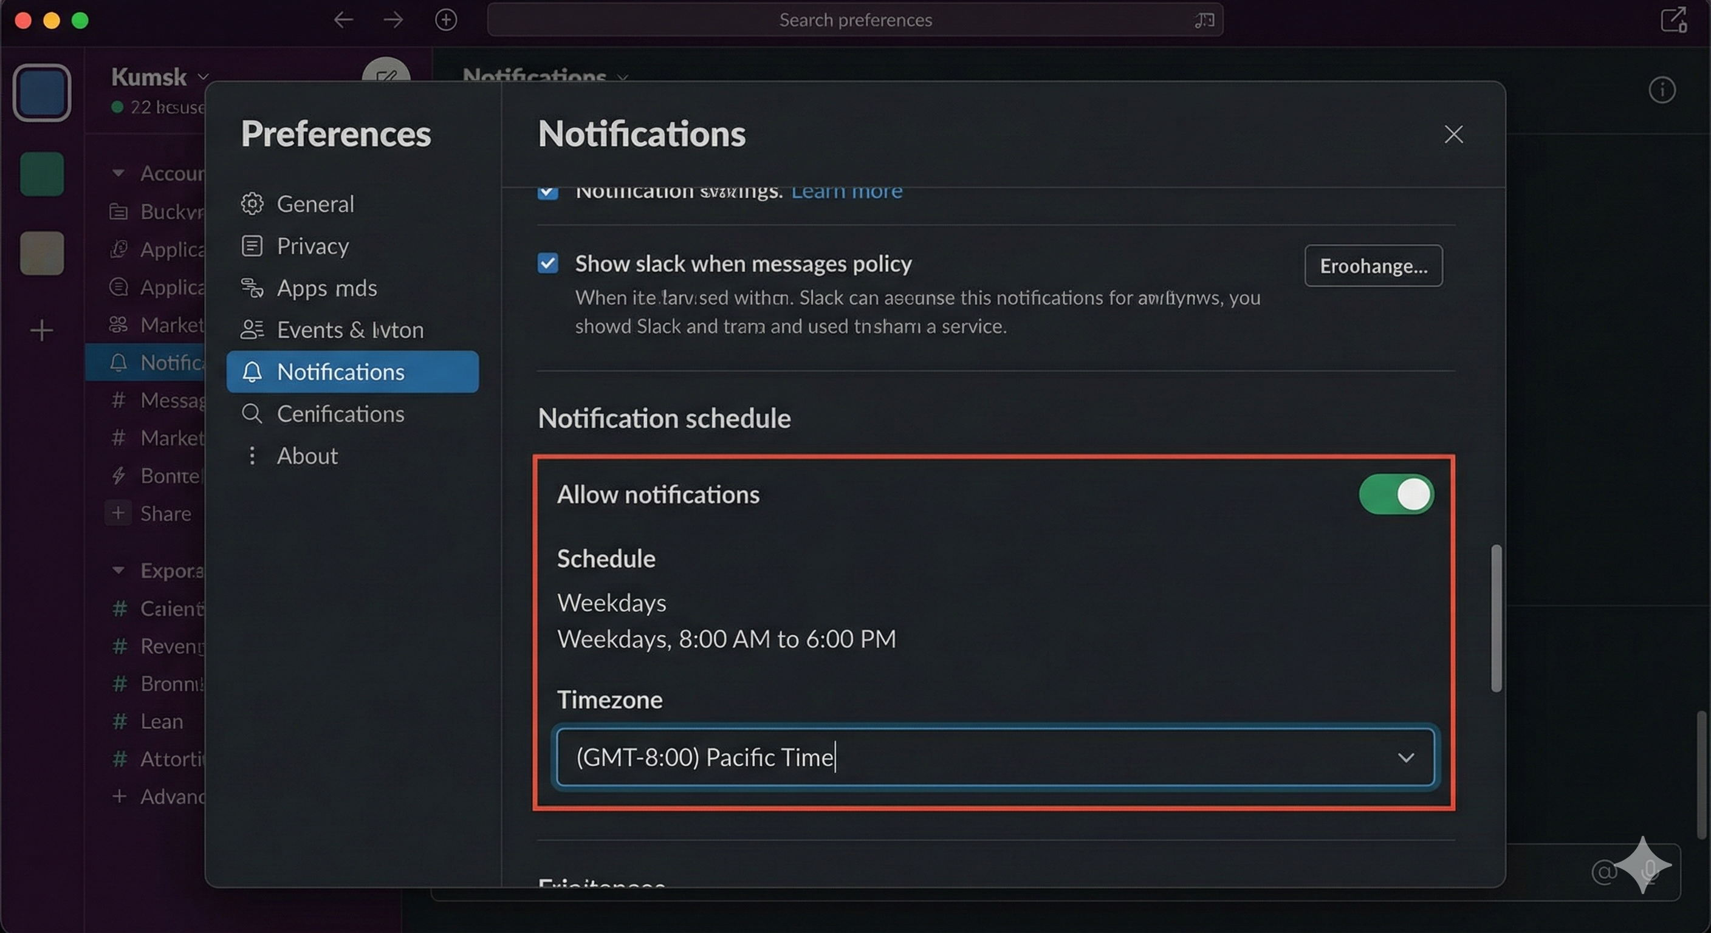Collapse the Expora section in sidebar
The height and width of the screenshot is (933, 1711).
coord(118,570)
